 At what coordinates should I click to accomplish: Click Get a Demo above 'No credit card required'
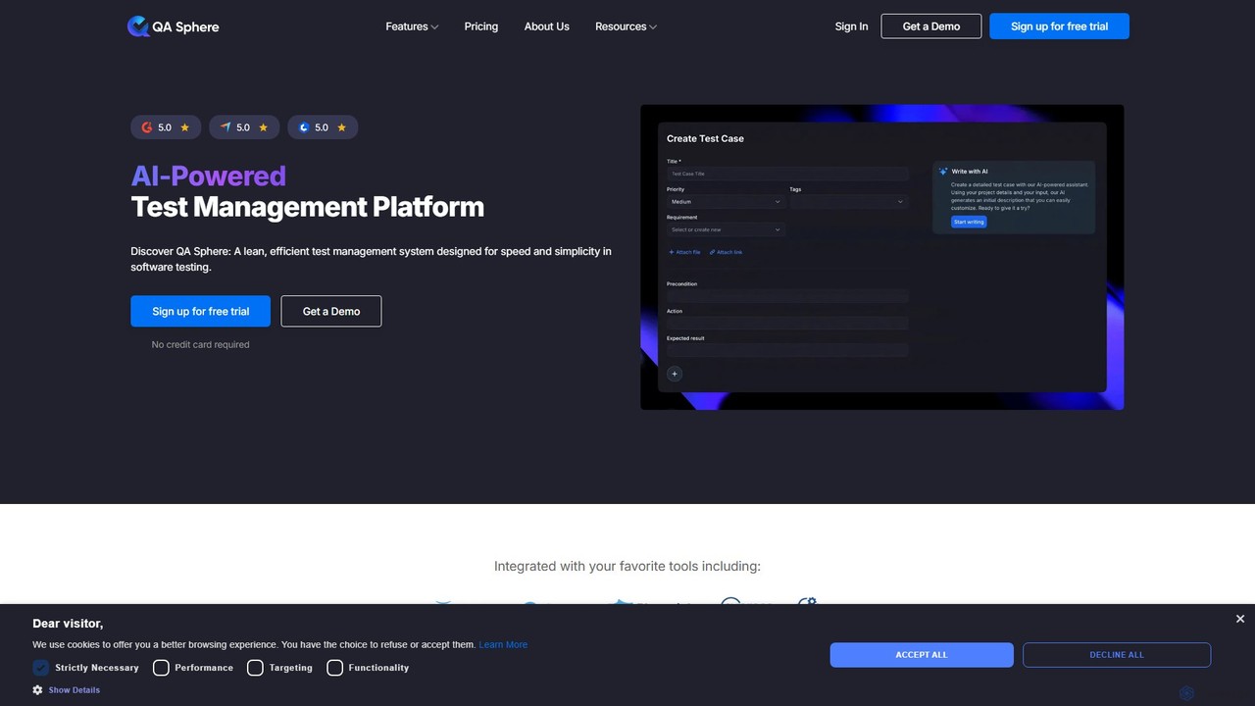pos(331,312)
